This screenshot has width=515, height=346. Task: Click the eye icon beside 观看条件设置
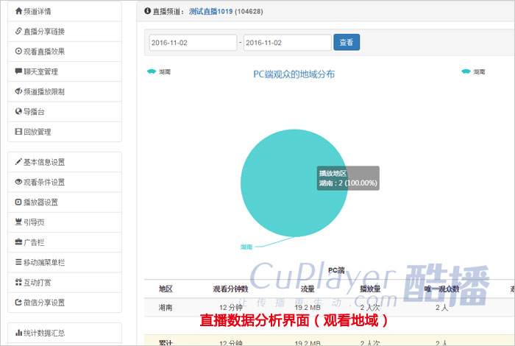(18, 182)
